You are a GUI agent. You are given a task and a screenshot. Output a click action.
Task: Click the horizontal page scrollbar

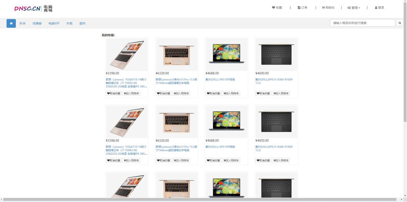point(200,200)
